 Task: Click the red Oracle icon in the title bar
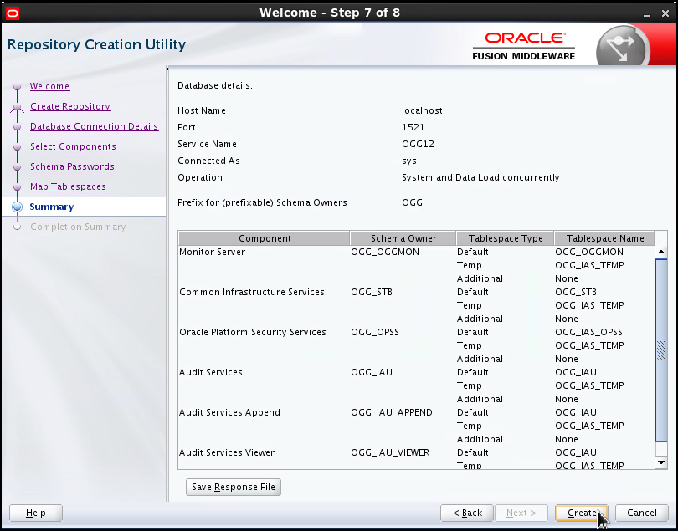tap(12, 13)
